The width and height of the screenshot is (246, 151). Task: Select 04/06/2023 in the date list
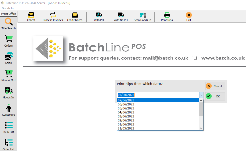point(158,112)
